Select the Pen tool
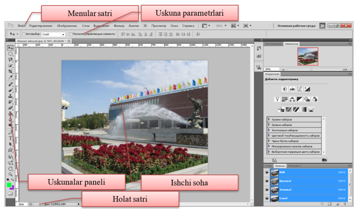The width and height of the screenshot is (355, 209). coord(11,132)
